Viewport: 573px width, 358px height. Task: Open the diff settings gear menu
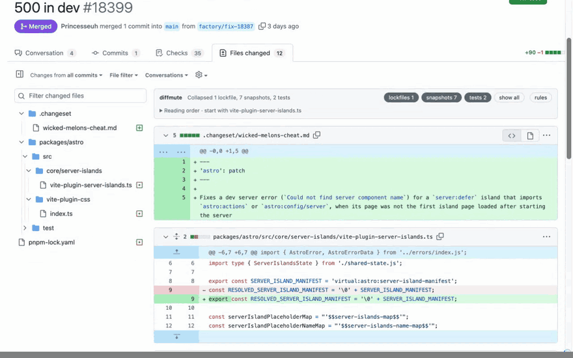tap(201, 75)
